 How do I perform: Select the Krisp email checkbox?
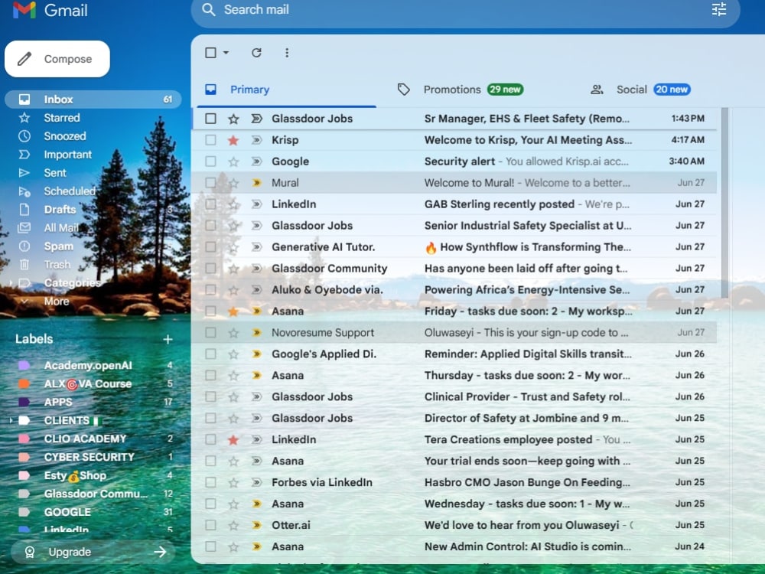point(211,140)
